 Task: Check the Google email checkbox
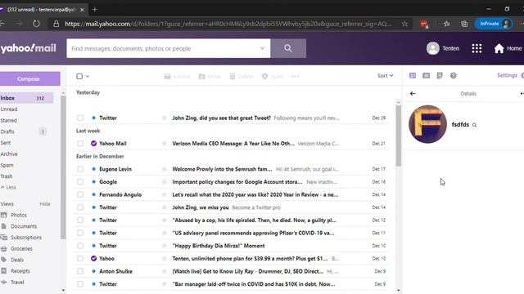[80, 181]
